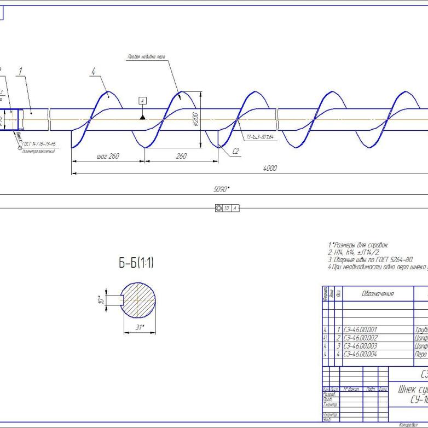The width and height of the screenshot is (428, 428).
Task: Click the T3 weld designation label
Action: click(x=260, y=137)
